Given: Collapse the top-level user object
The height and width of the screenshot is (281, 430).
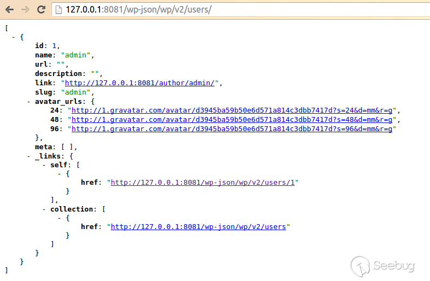Looking at the screenshot, I should [13, 37].
